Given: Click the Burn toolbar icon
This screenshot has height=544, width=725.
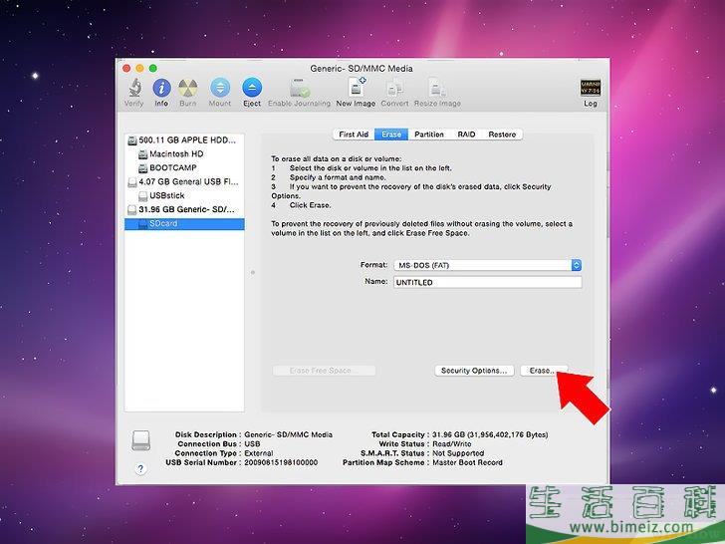Looking at the screenshot, I should [x=187, y=88].
